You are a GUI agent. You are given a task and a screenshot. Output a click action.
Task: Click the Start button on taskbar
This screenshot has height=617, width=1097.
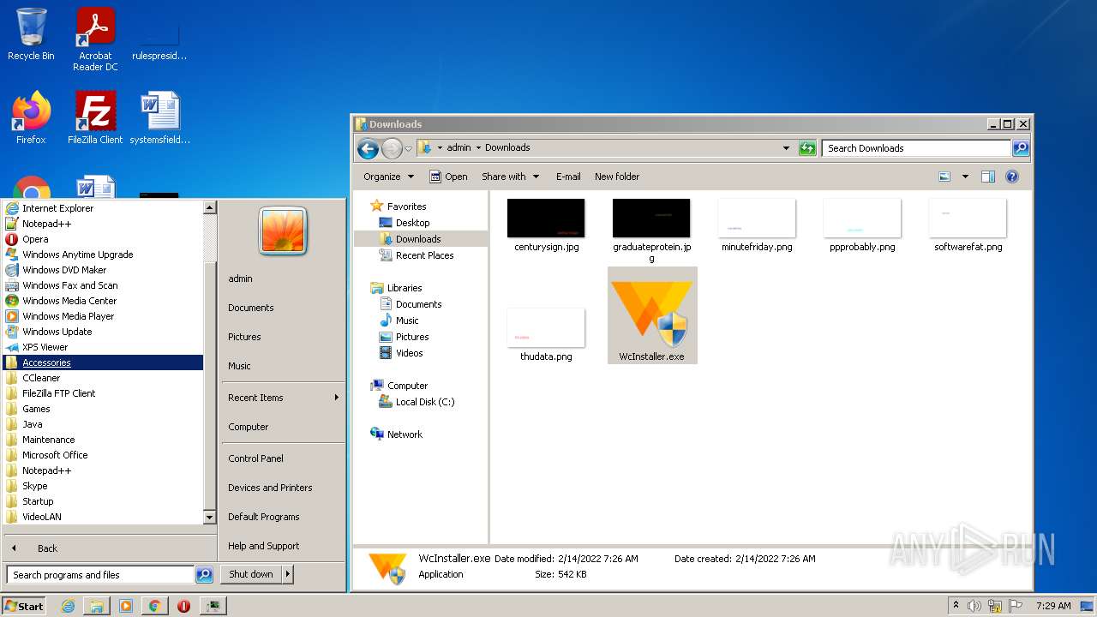[24, 606]
